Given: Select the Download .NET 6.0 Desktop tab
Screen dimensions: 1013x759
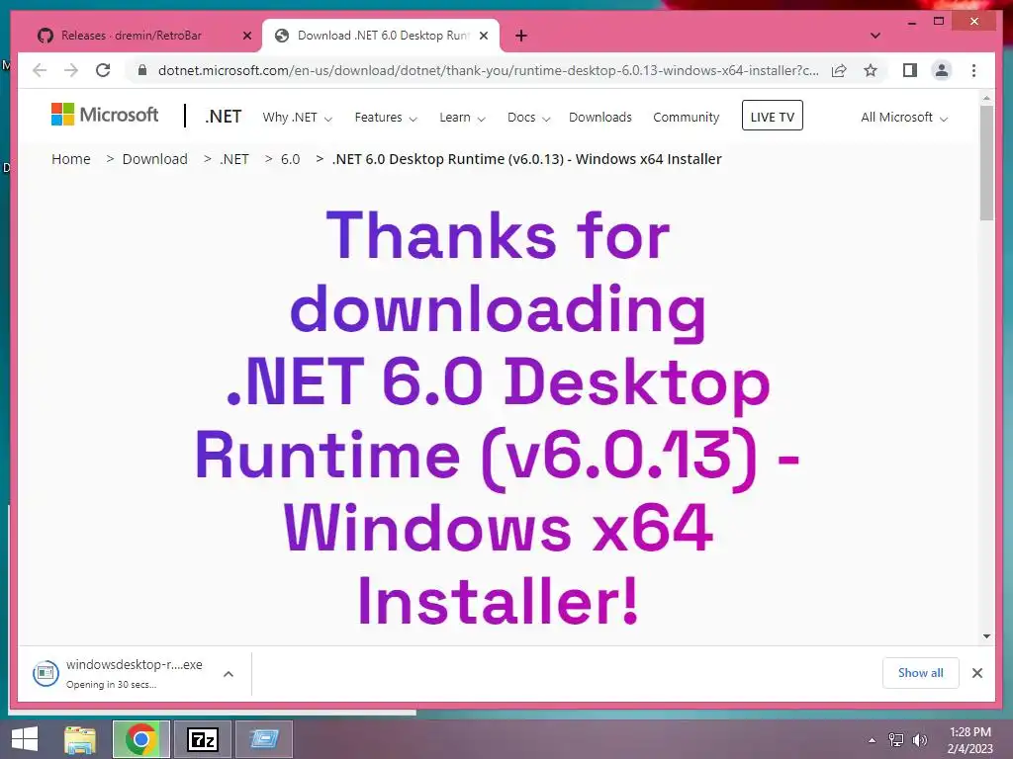Looking at the screenshot, I should (383, 36).
